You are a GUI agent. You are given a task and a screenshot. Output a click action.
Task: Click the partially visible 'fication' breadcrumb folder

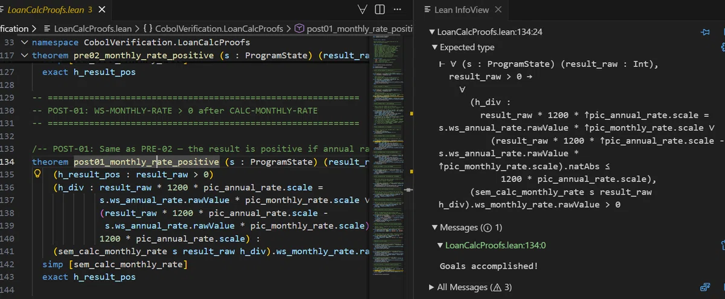tap(14, 28)
